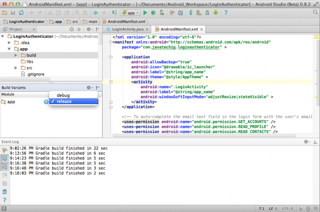Switch to the AndroidManifest.xml tab

point(179,29)
